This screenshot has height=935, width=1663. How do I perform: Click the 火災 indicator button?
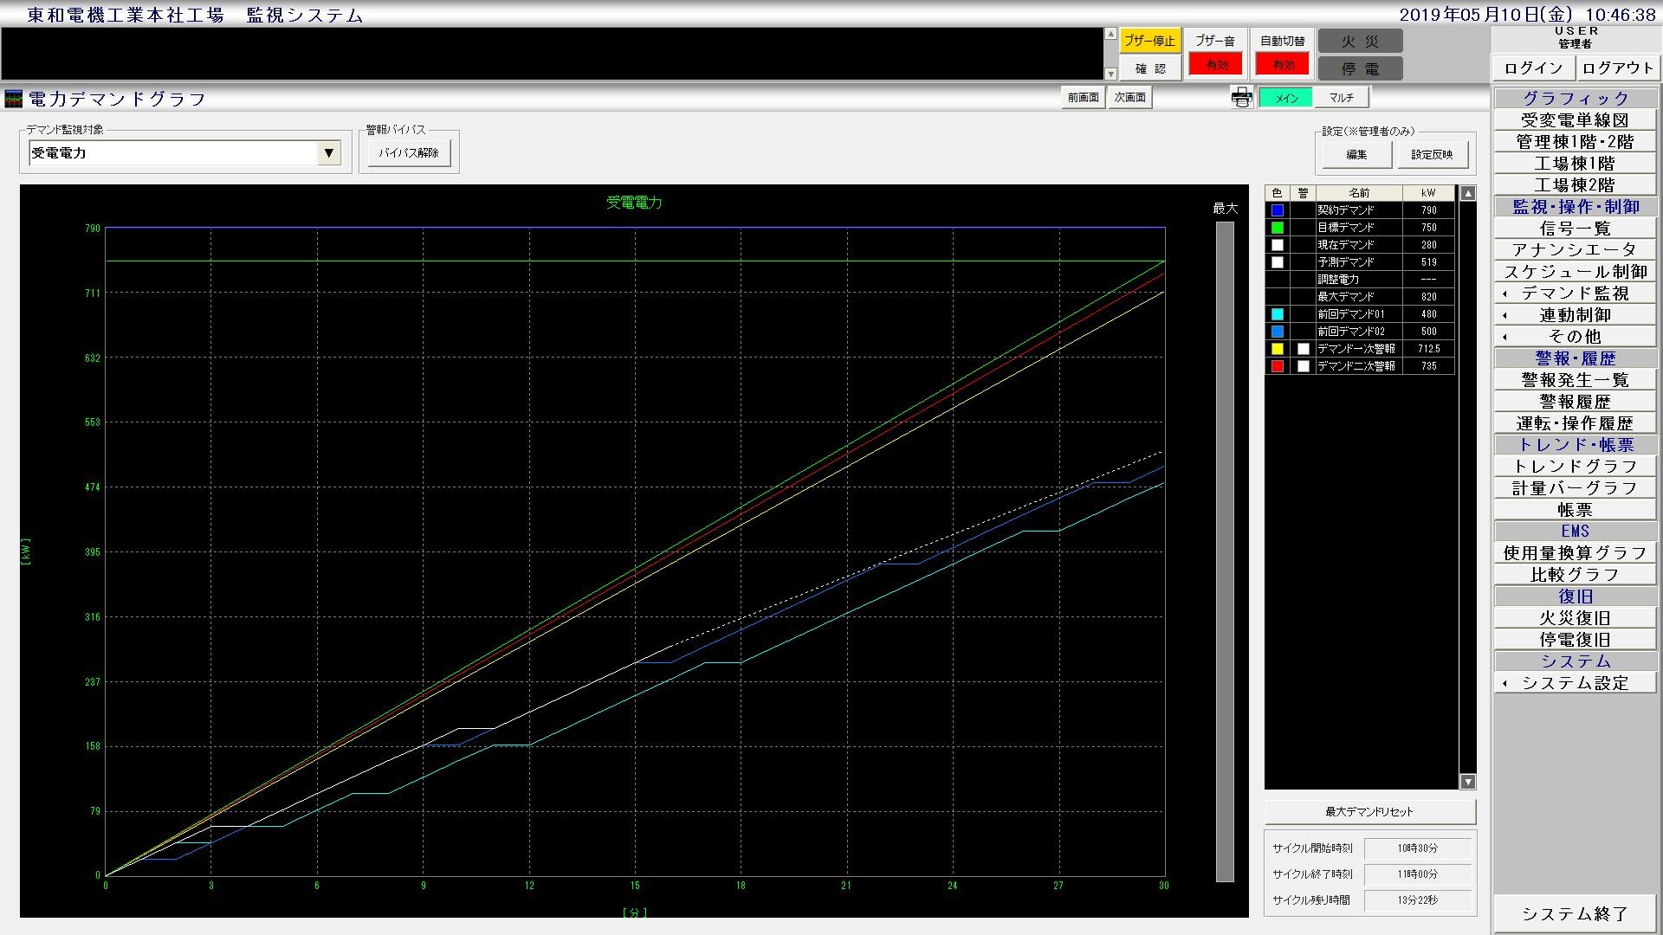[x=1360, y=42]
